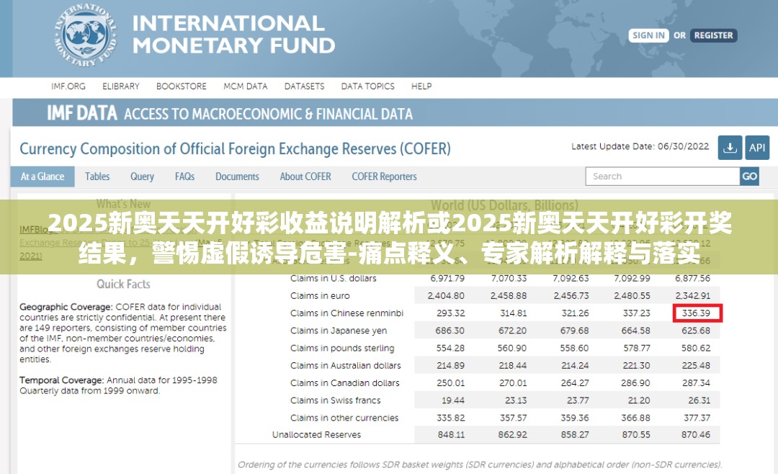Switch to the Tables tab
Screen dimensions: 778x474
coord(97,176)
